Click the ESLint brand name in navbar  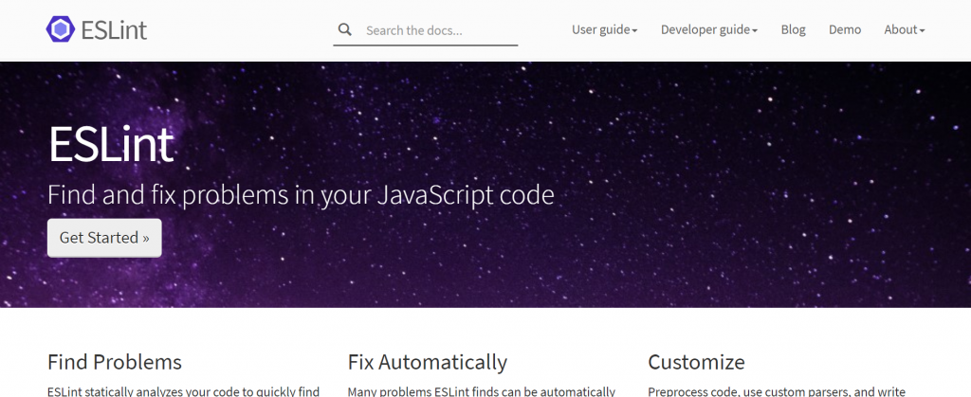(114, 29)
